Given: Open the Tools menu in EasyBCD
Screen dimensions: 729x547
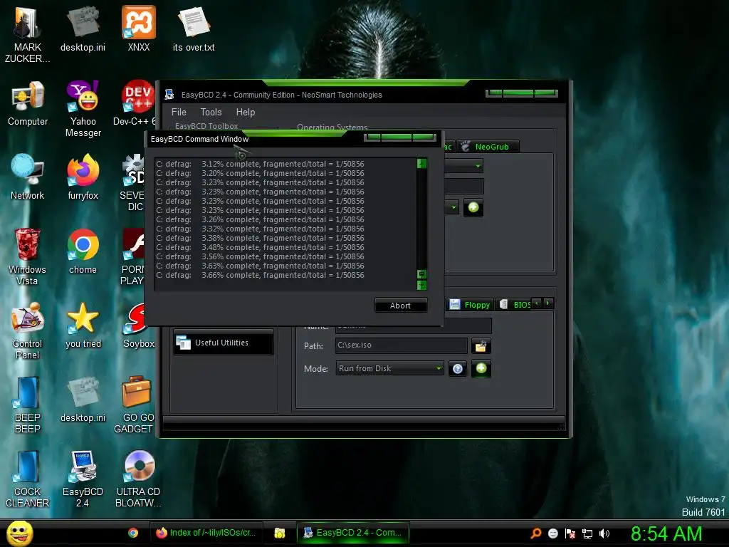Looking at the screenshot, I should [211, 112].
